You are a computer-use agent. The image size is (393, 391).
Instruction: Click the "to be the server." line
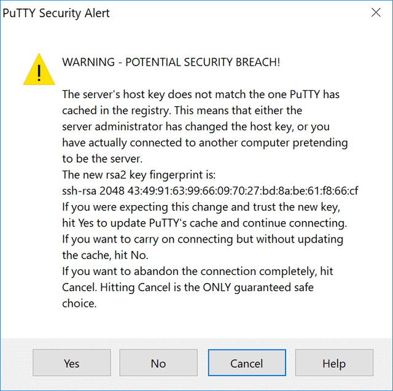click(x=100, y=158)
